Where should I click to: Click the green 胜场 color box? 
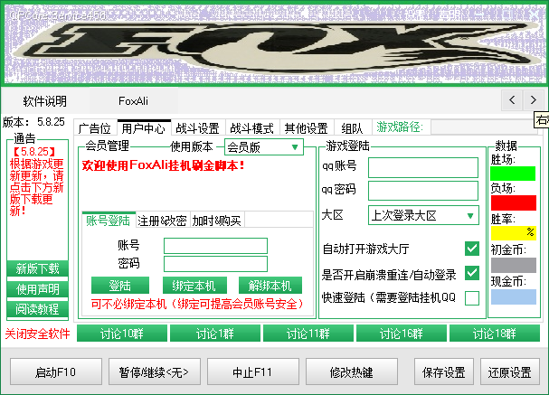pyautogui.click(x=513, y=173)
